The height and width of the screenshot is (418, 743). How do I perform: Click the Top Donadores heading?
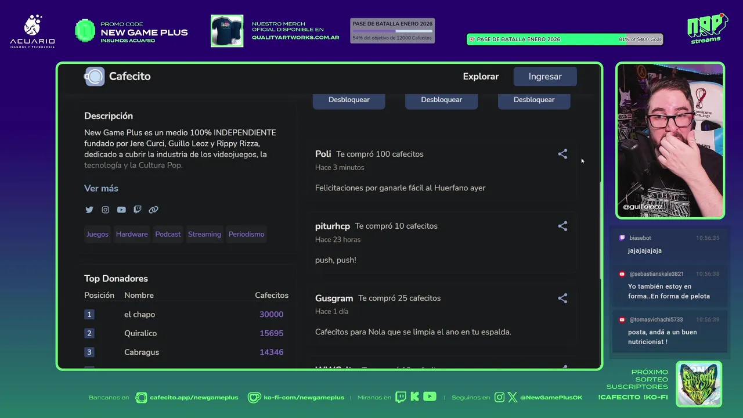point(116,279)
